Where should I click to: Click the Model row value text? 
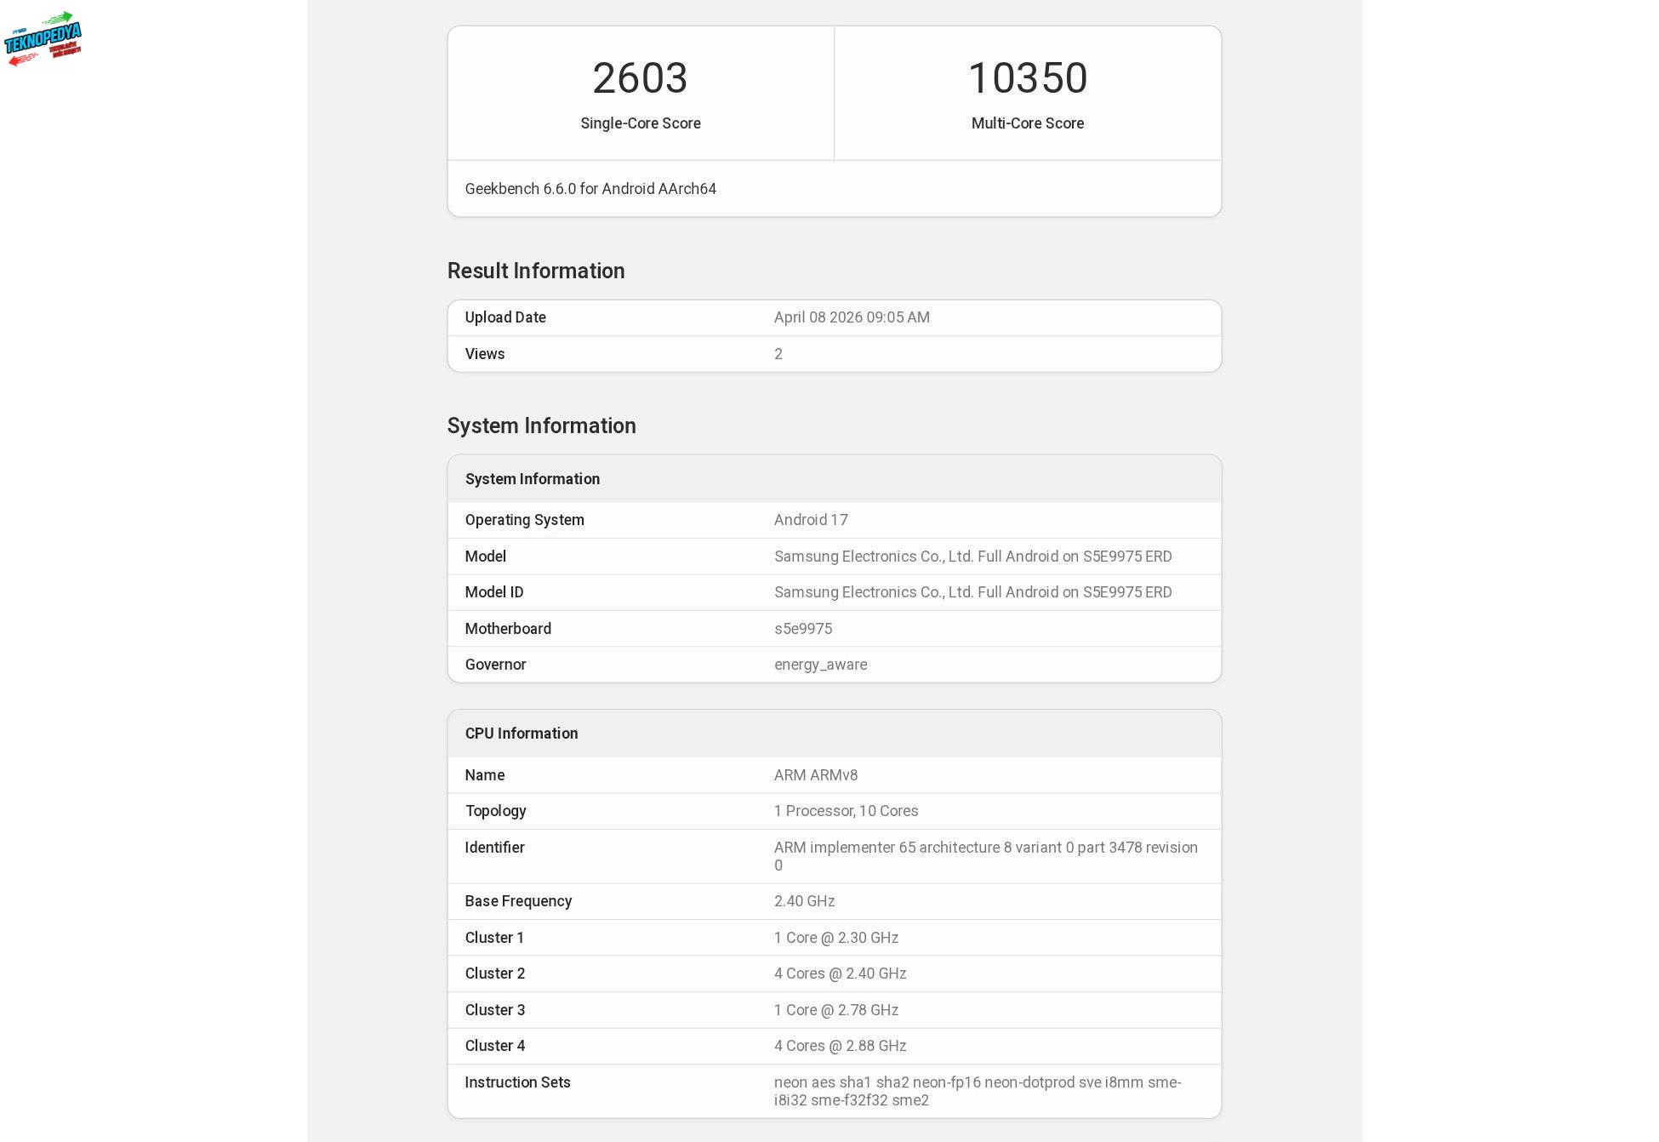coord(972,557)
